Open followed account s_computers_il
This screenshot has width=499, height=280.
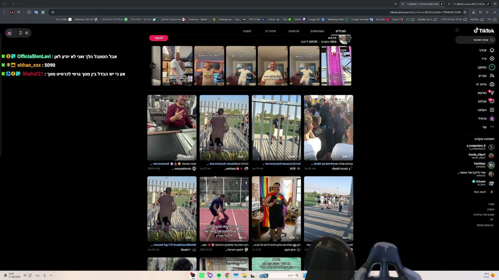coord(480,147)
